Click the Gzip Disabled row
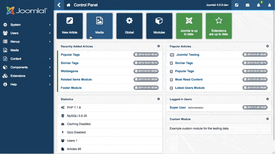Viewport: 275px width, 154px height. coord(110,132)
